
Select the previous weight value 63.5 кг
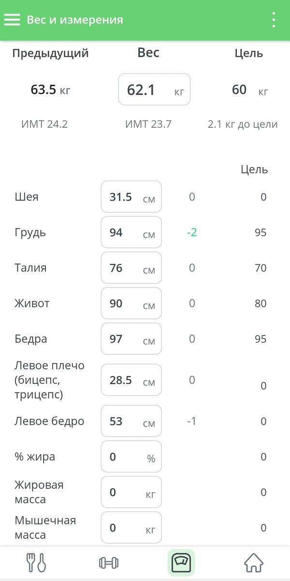coord(50,89)
